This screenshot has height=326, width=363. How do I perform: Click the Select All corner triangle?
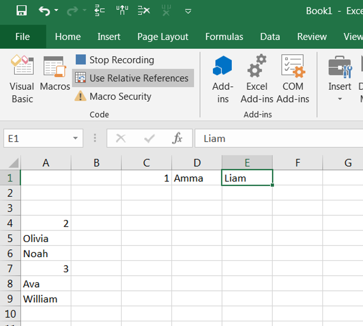coord(14,163)
